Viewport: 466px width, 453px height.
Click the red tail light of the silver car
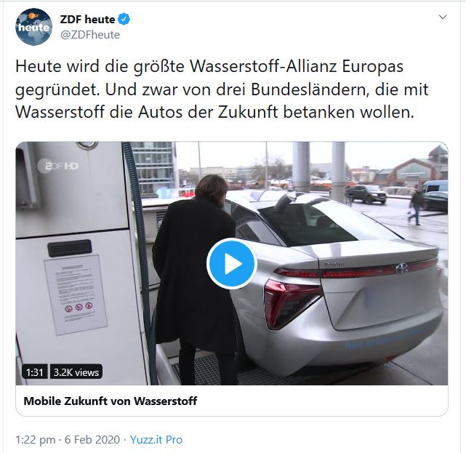point(293,303)
